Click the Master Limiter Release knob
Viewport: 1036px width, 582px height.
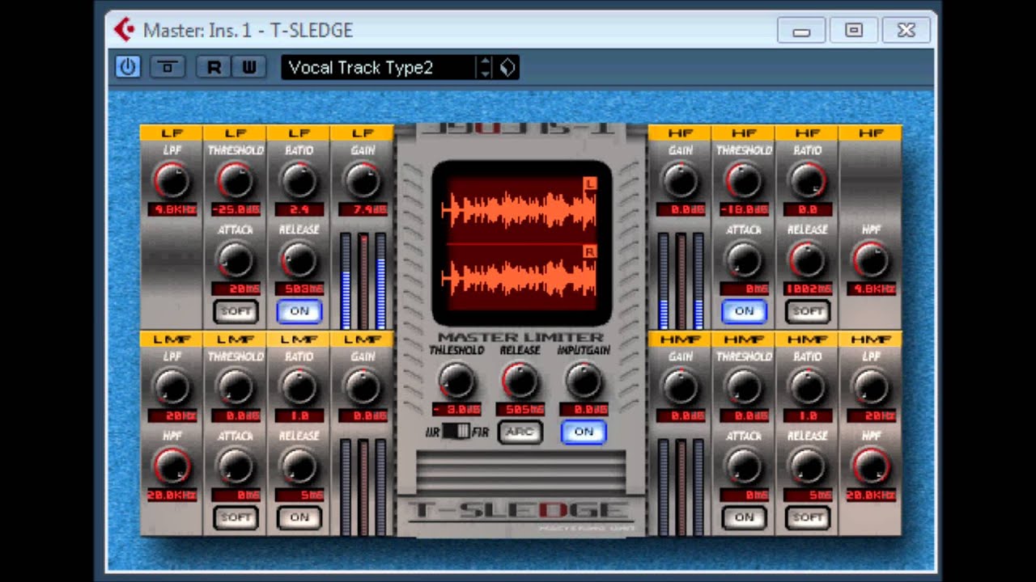tap(520, 380)
